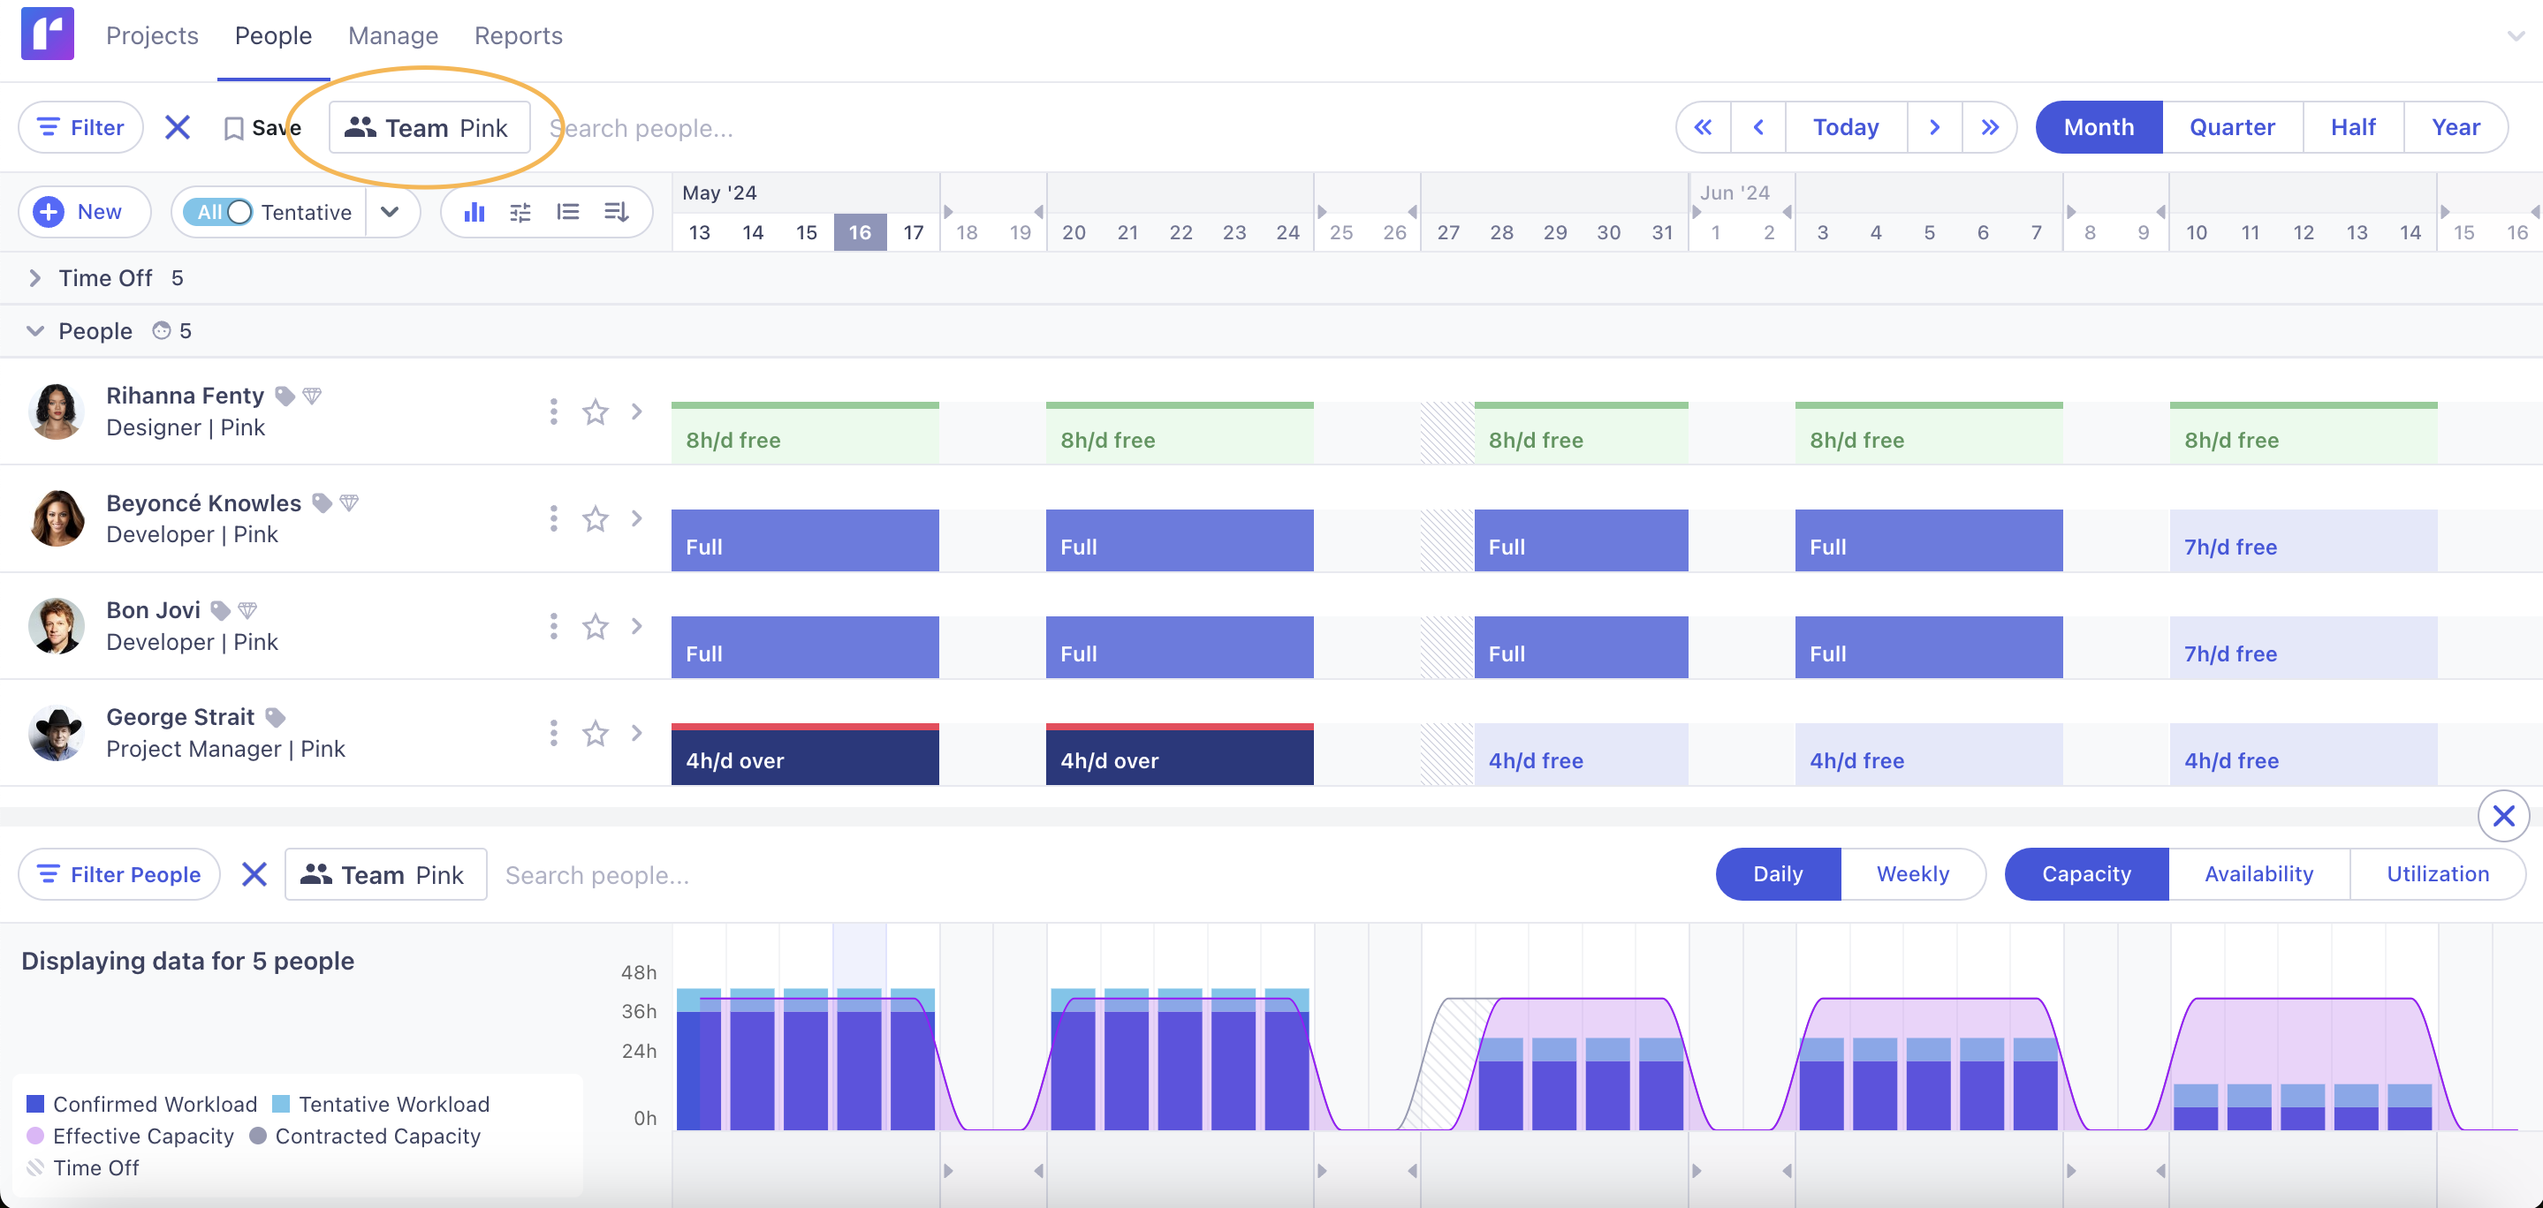This screenshot has height=1208, width=2543.
Task: Click the New button to add an item
Action: click(84, 211)
